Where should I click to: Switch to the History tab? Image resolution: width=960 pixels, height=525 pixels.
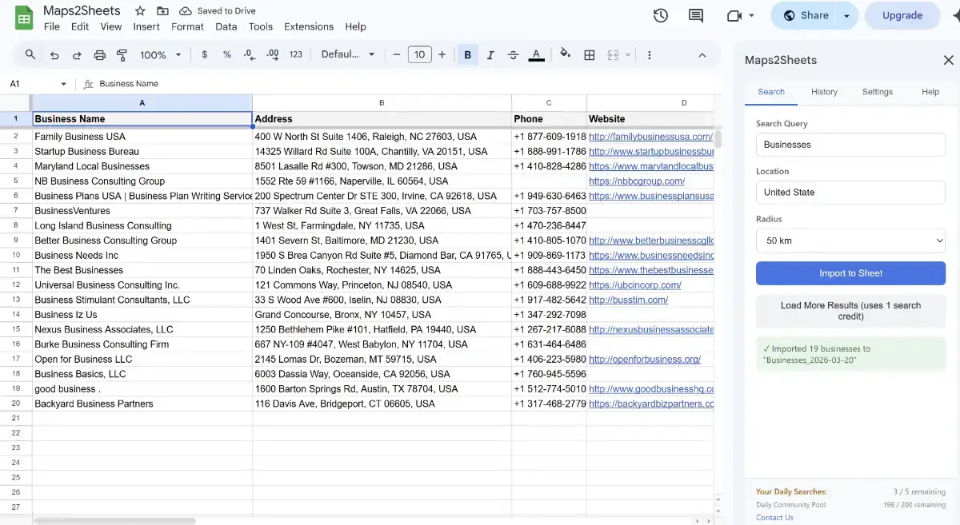click(x=824, y=92)
